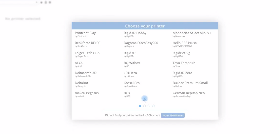Select the Tevo Tarantula printer

tap(184, 64)
